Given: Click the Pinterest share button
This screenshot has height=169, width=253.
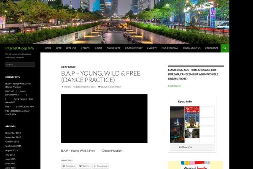Looking at the screenshot, I should pos(69,166).
